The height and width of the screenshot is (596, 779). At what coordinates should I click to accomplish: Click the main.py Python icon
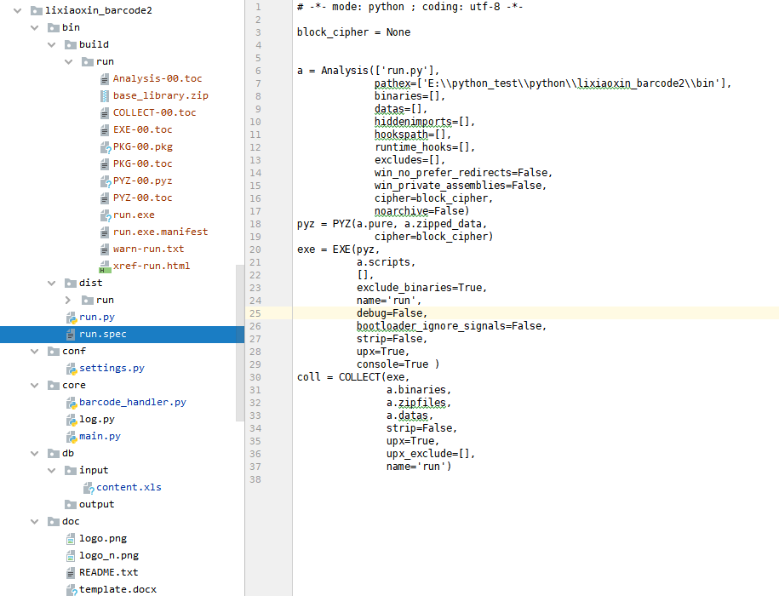71,437
